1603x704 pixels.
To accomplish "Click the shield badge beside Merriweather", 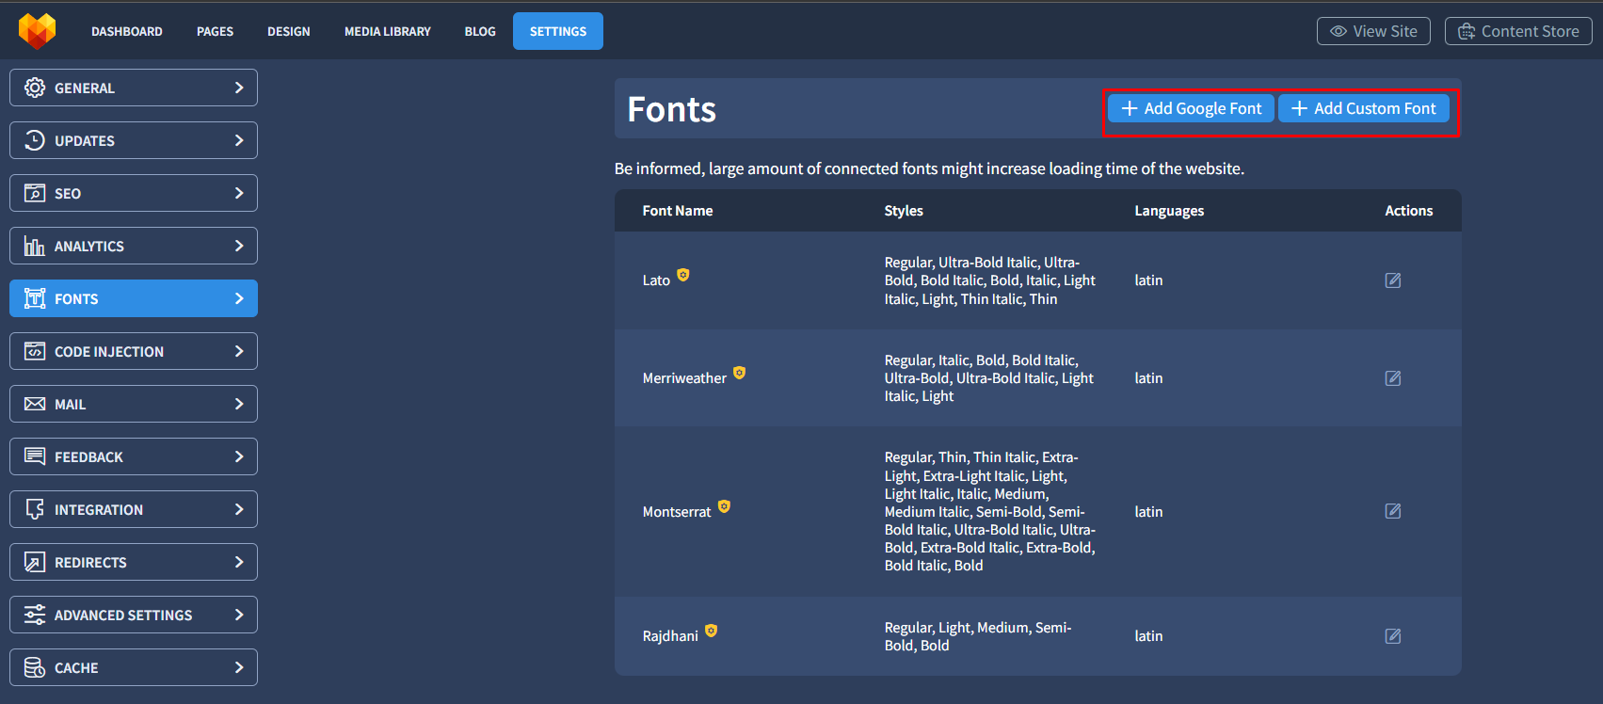I will point(740,373).
